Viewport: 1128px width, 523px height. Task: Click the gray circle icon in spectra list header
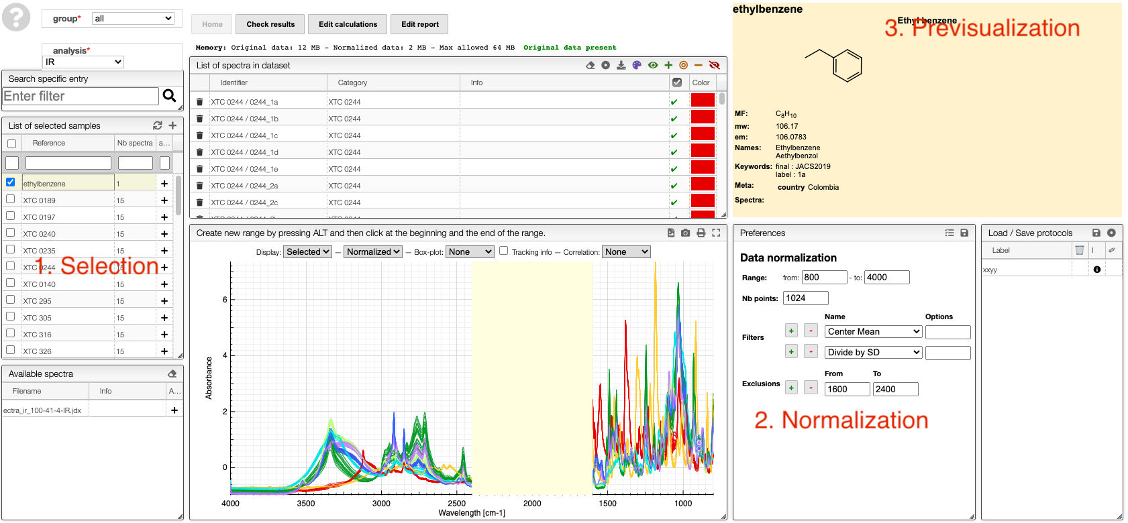click(605, 65)
